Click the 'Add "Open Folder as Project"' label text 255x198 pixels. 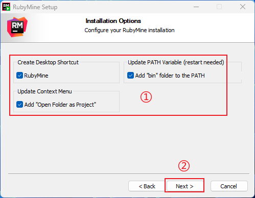pos(60,105)
